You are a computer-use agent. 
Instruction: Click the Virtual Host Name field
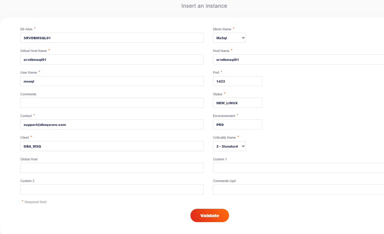click(x=112, y=59)
